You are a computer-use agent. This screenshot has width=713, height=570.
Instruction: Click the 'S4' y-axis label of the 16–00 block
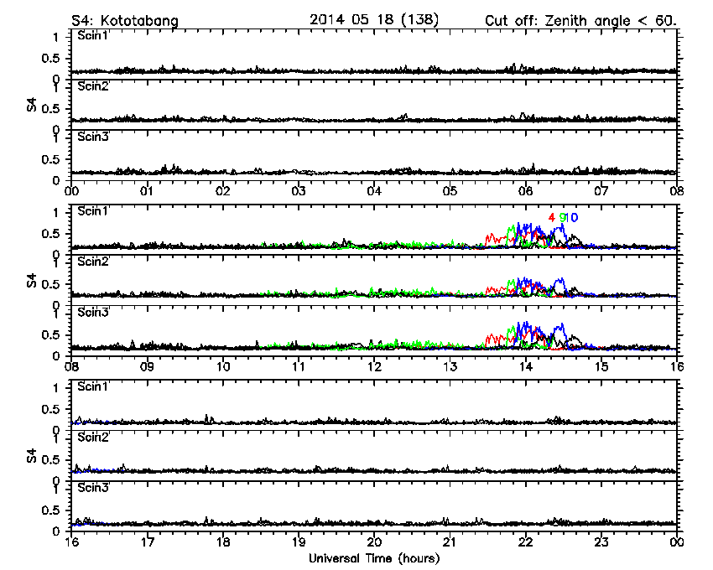(31, 456)
